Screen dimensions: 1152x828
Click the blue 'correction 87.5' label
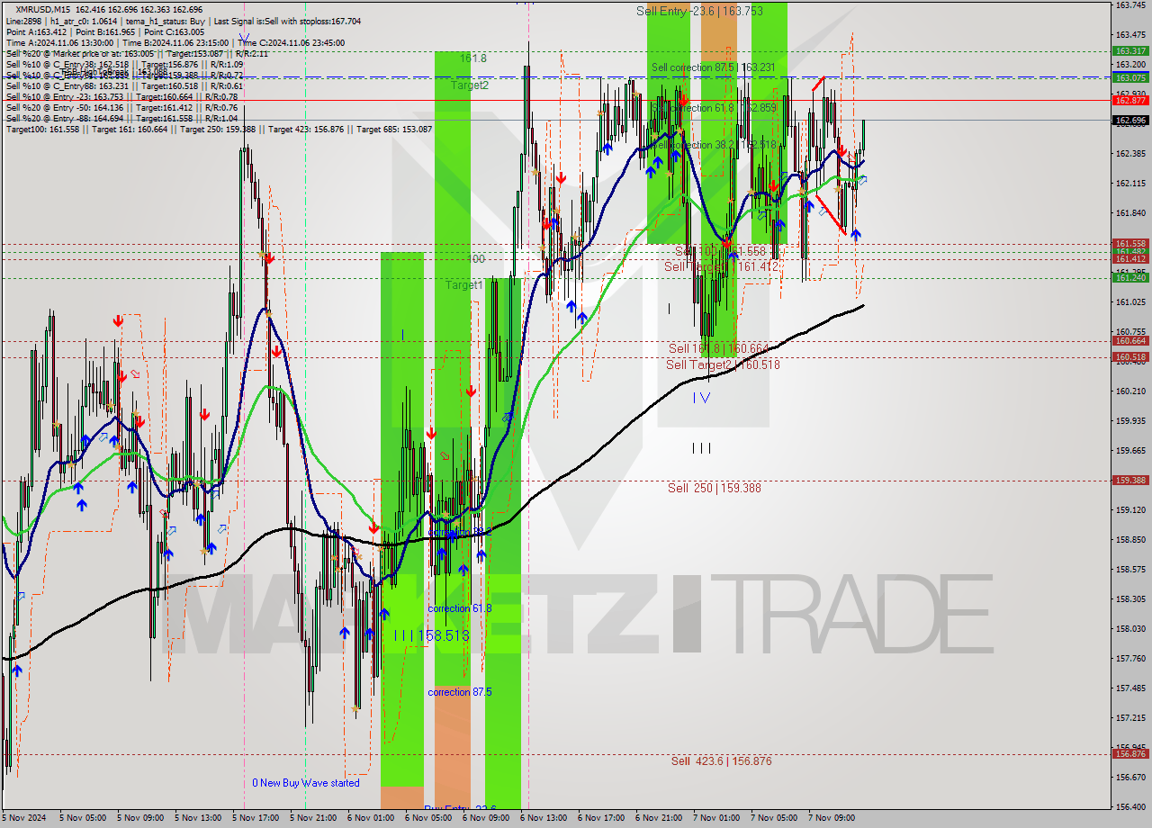pos(460,692)
